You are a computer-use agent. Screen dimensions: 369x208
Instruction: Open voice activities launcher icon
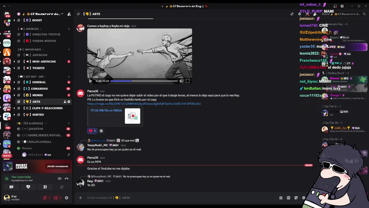(x=45, y=187)
